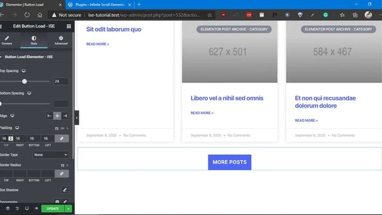Switch to the Content tab
This screenshot has height=215, width=382.
tap(7, 40)
